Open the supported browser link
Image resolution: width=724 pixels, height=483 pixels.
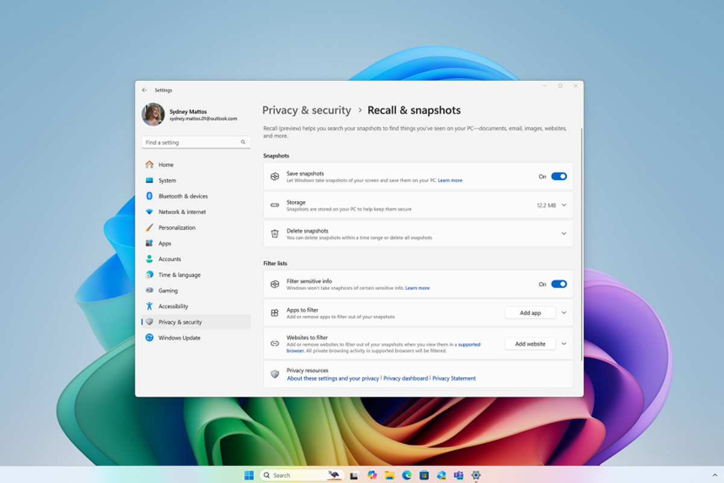(x=469, y=345)
